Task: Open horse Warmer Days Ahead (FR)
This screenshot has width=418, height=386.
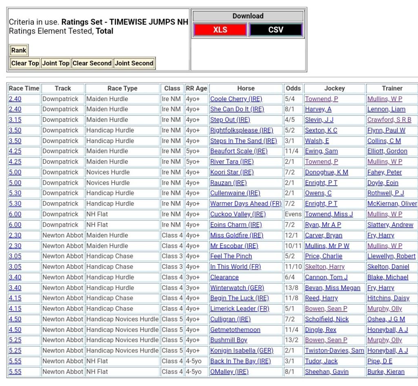Action: [x=245, y=204]
